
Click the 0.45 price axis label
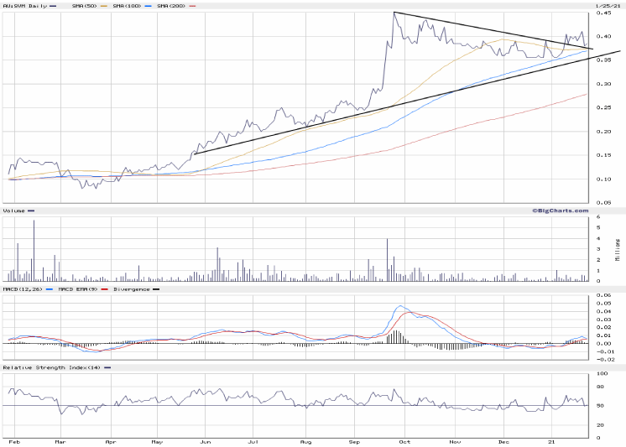tap(603, 13)
